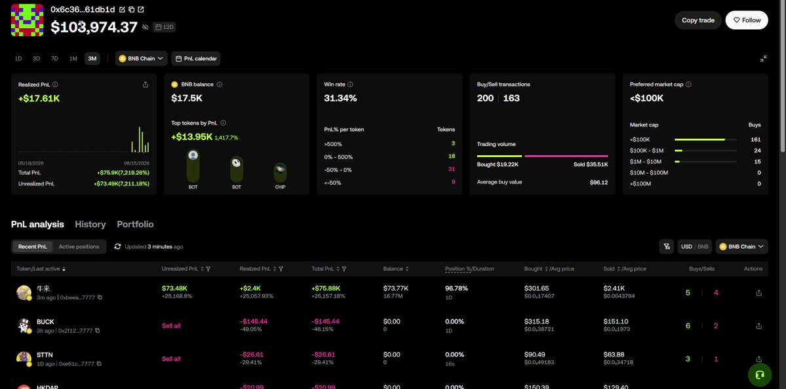Viewport: 786px width, 389px height.
Task: Filter the Unrealized PnL column
Action: [x=208, y=269]
